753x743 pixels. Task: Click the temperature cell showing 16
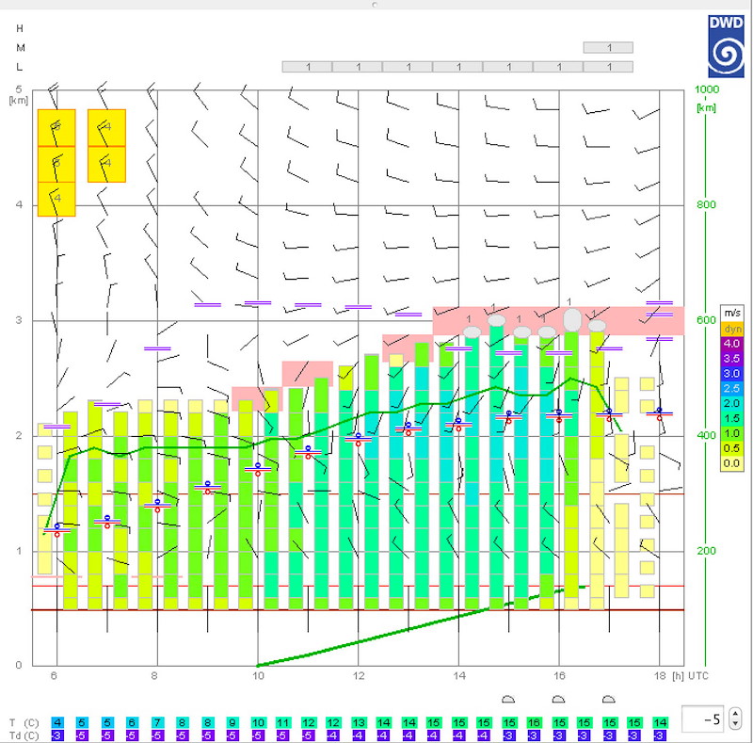pos(534,722)
